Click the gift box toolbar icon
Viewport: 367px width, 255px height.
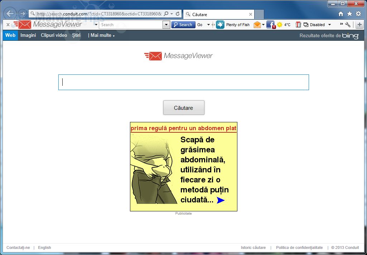pyautogui.click(x=298, y=25)
